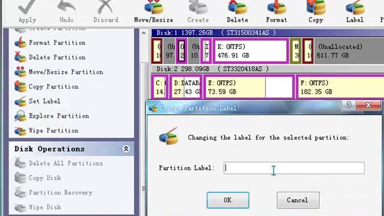Click Wipe Disk in Disk Operations

tap(38, 207)
